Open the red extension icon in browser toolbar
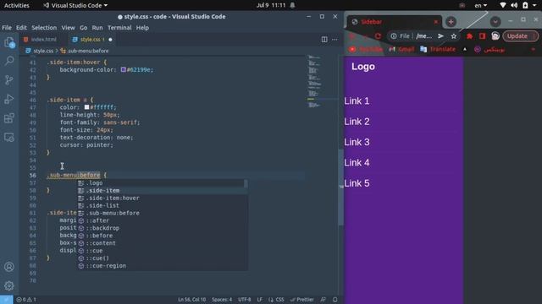This screenshot has width=542, height=304. tap(469, 36)
